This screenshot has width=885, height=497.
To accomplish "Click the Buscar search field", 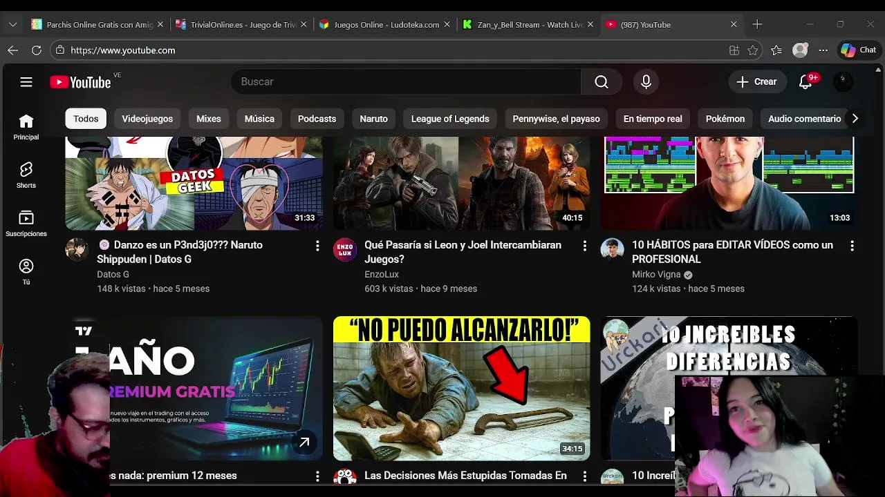I will (406, 81).
